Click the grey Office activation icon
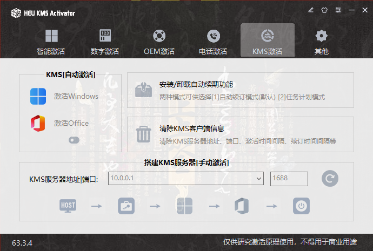The width and height of the screenshot is (373, 251). pyautogui.click(x=242, y=206)
